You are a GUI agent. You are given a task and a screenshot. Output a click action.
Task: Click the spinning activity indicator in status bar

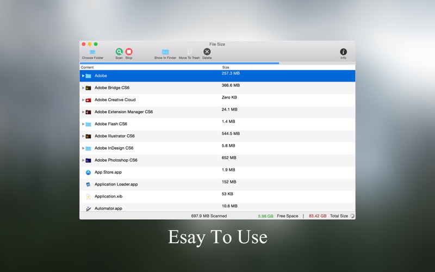click(x=352, y=216)
